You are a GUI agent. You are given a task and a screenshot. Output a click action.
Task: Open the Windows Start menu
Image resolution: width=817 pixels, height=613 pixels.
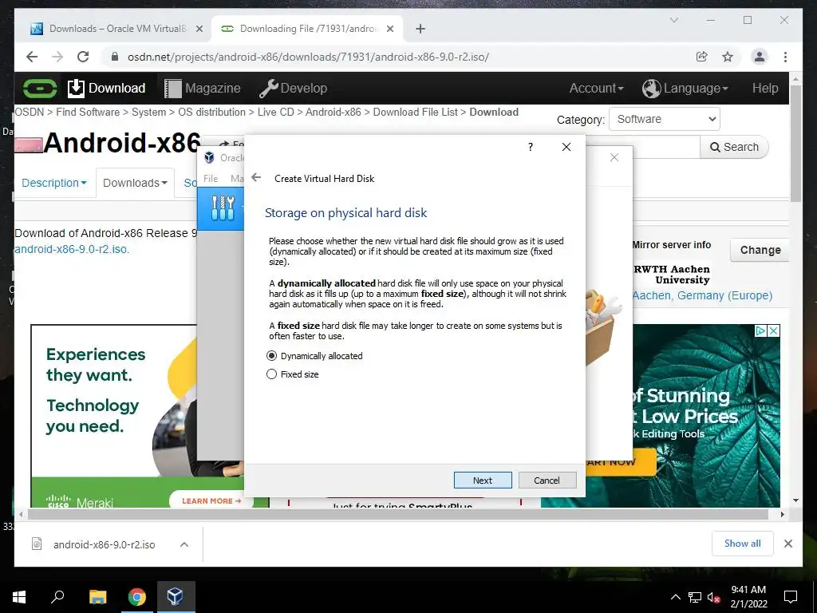coord(19,597)
